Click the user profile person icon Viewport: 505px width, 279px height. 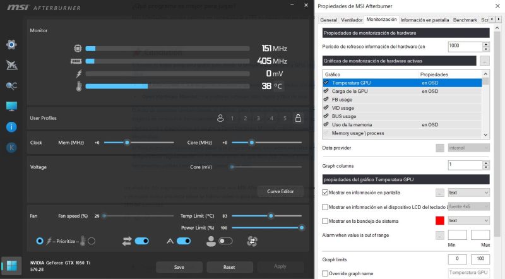pyautogui.click(x=220, y=118)
